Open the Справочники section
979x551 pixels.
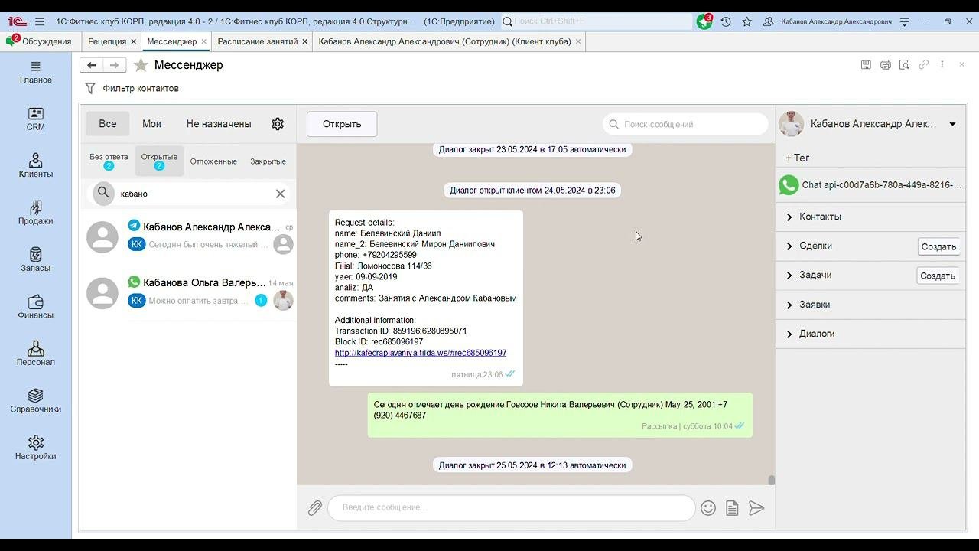click(36, 401)
